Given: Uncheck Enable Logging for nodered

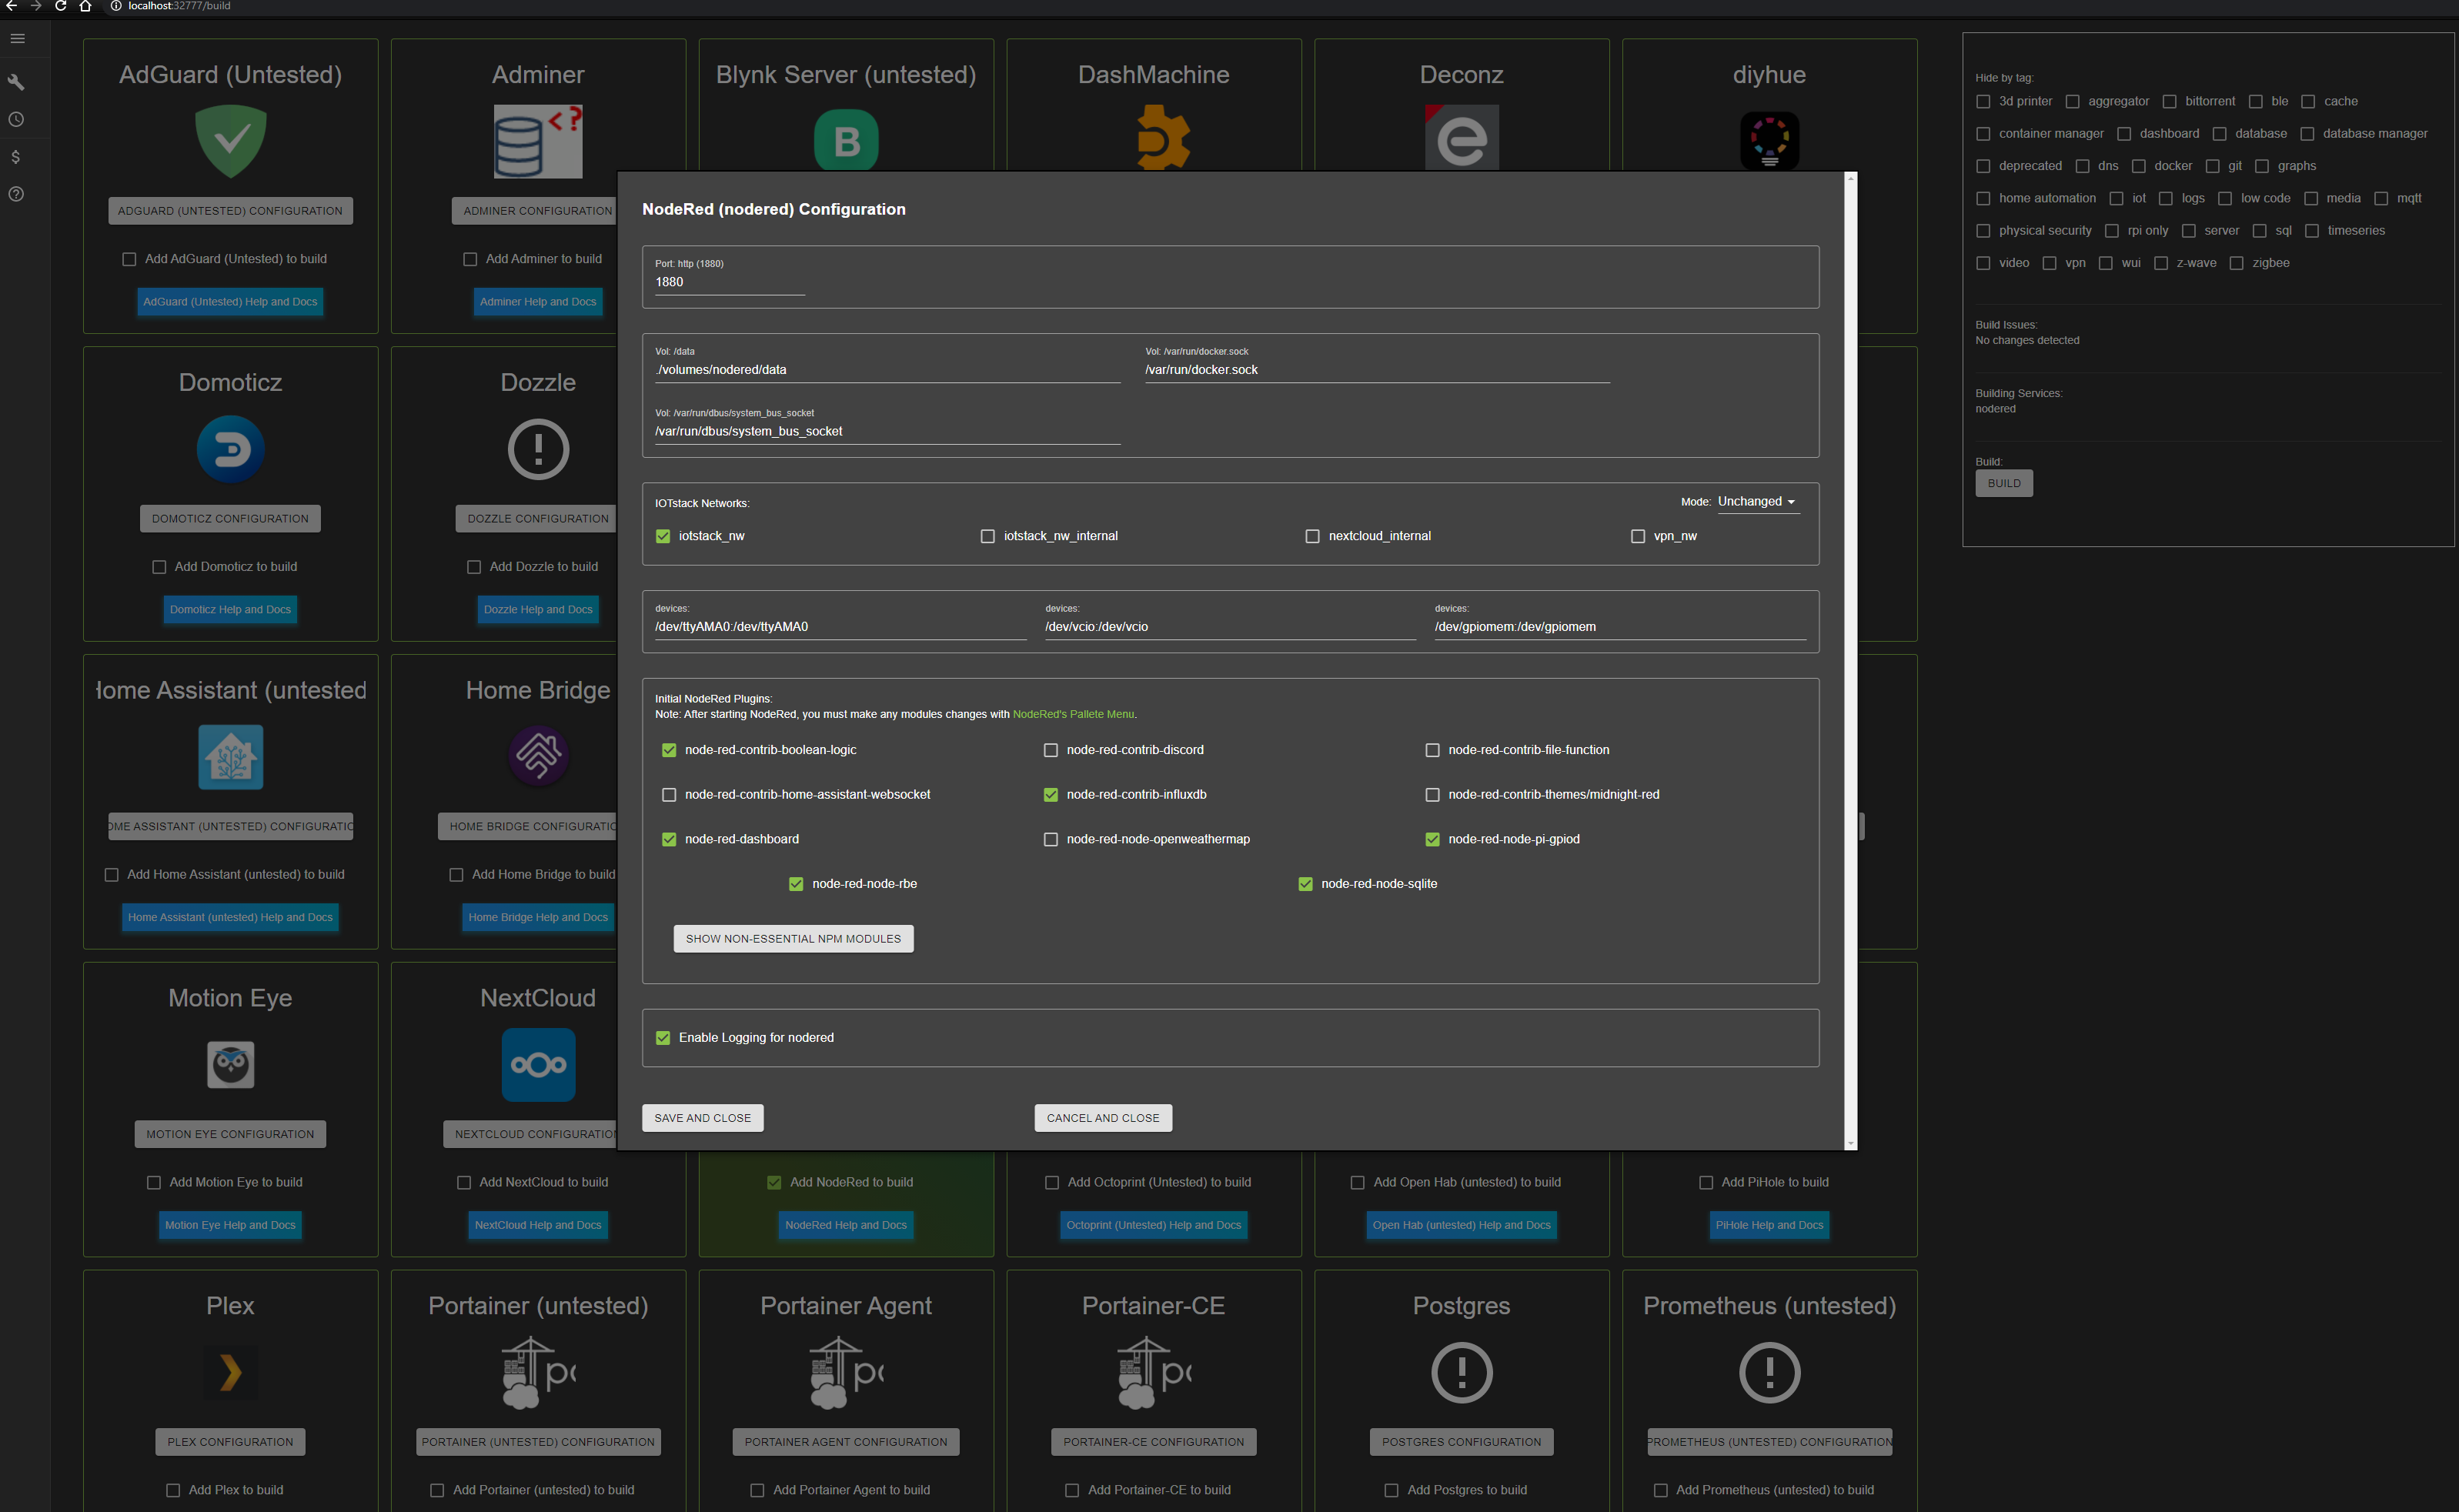Looking at the screenshot, I should coord(663,1038).
